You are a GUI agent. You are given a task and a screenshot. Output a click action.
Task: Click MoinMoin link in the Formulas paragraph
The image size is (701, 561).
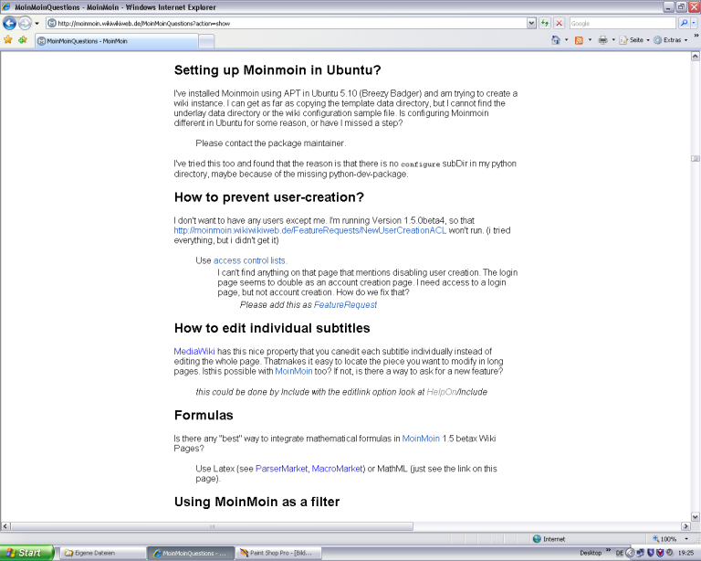click(x=421, y=439)
